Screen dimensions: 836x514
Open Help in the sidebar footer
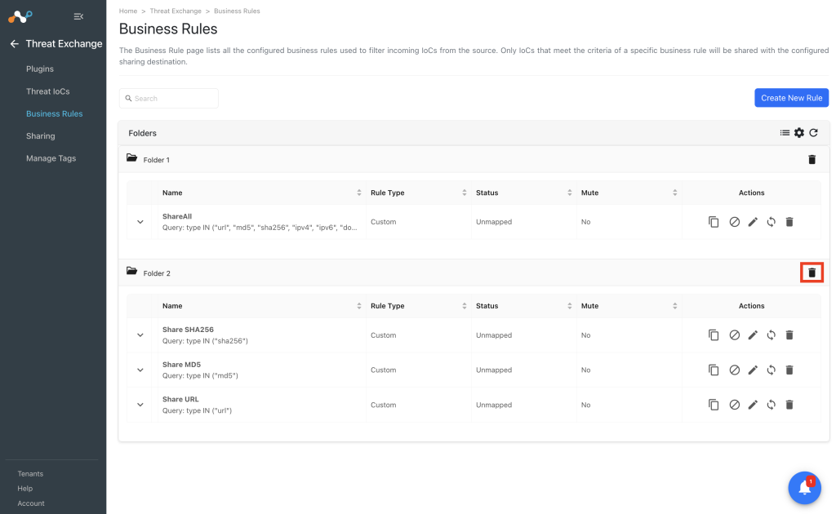pyautogui.click(x=25, y=489)
